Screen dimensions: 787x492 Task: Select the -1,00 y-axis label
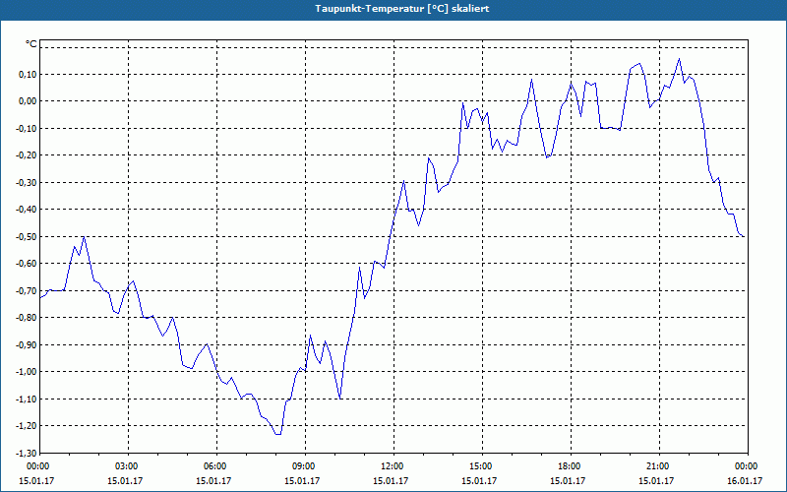[27, 372]
